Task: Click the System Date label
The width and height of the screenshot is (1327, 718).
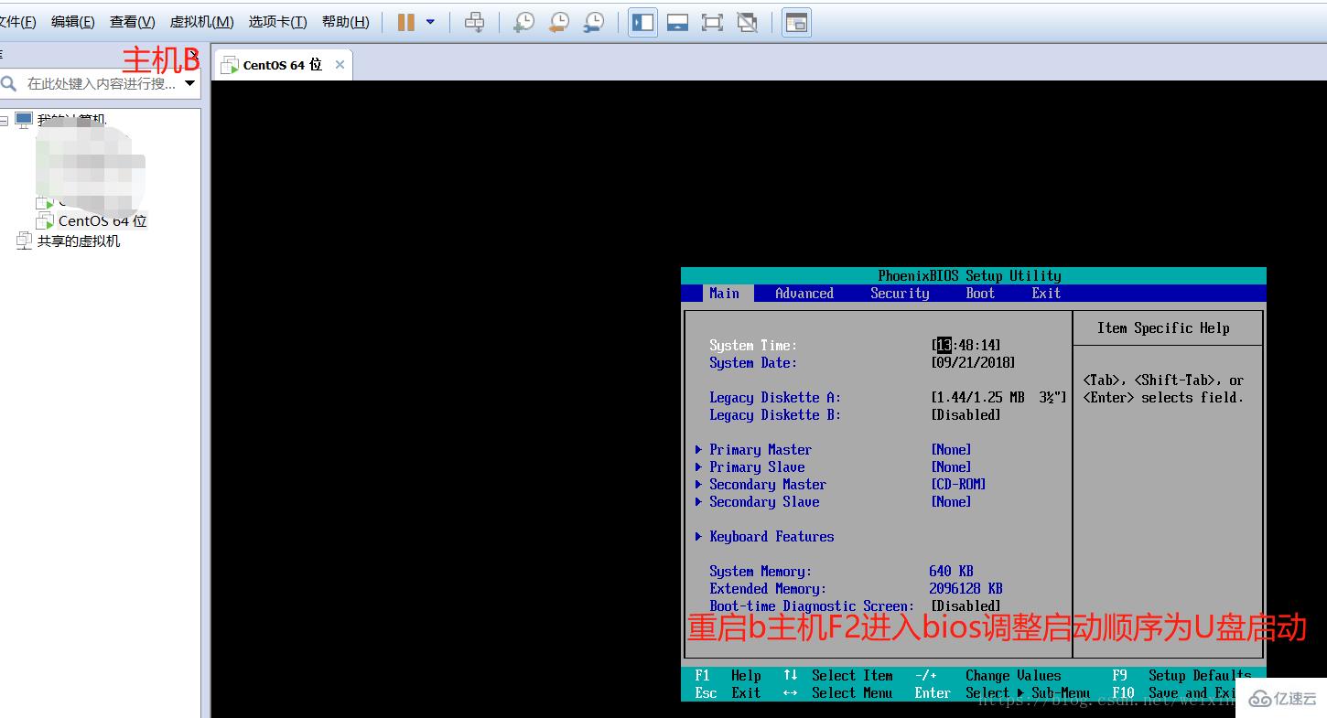Action: coord(753,363)
